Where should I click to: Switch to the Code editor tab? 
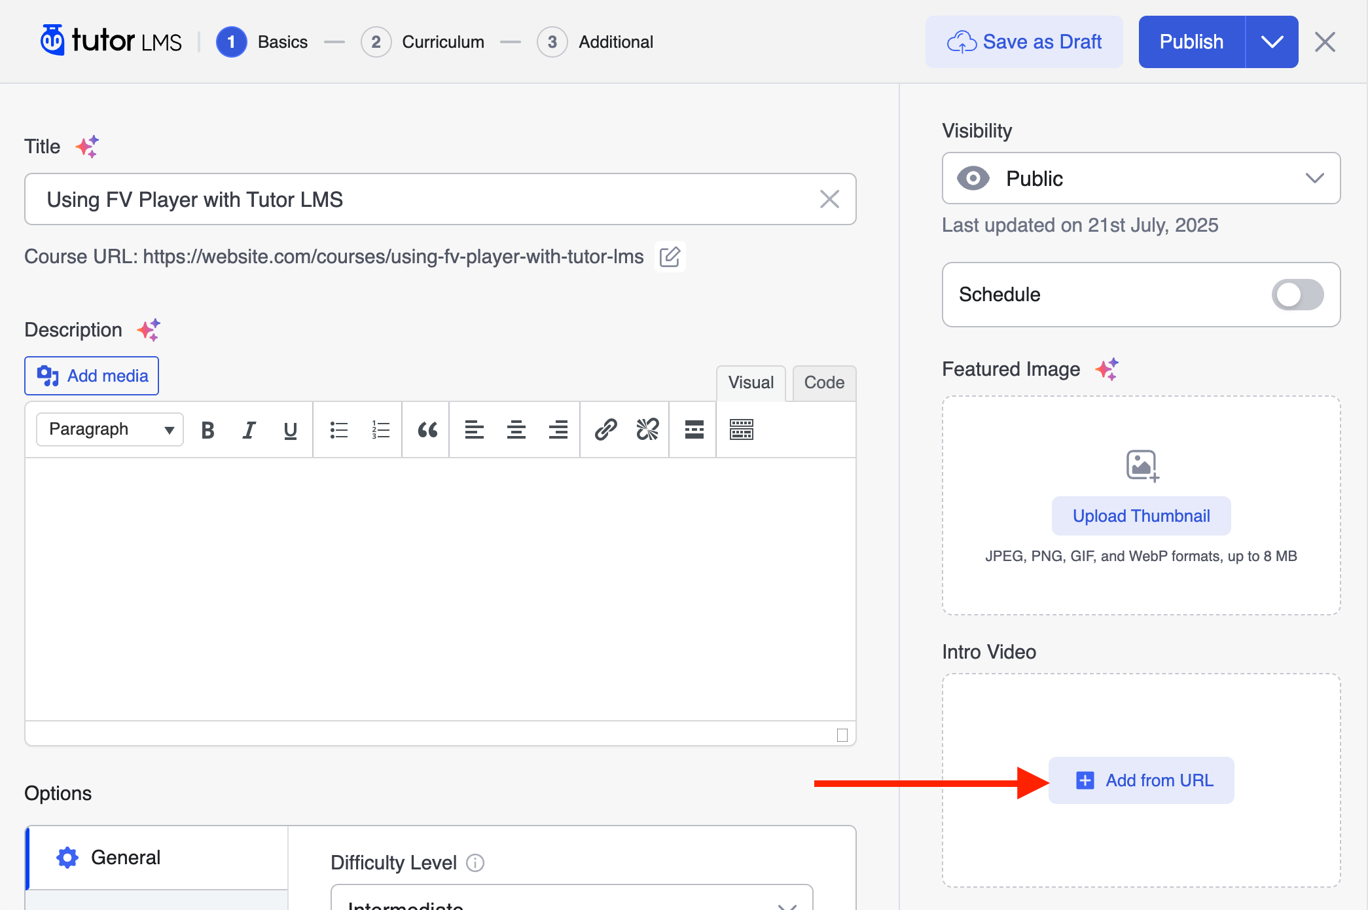point(824,383)
